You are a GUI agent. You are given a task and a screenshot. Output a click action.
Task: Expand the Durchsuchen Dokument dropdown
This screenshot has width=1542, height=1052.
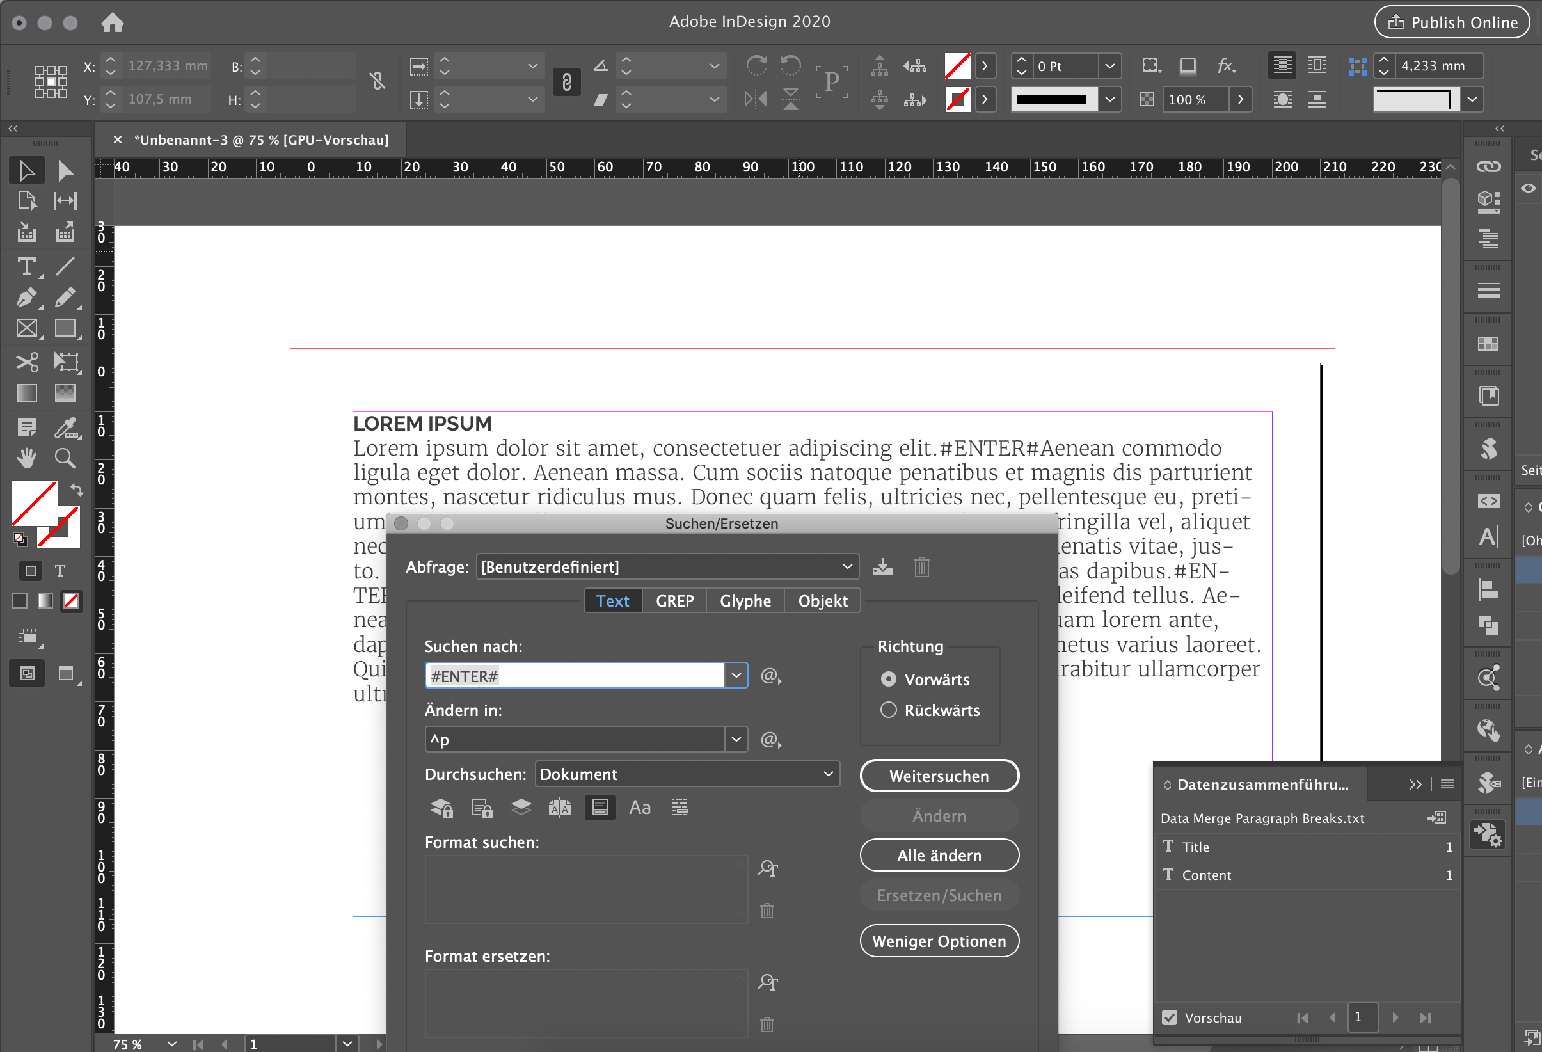click(x=687, y=774)
